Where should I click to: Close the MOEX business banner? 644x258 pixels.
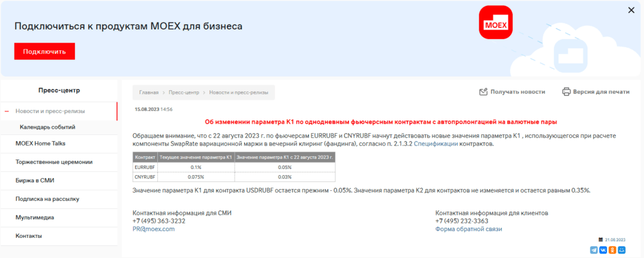631,10
